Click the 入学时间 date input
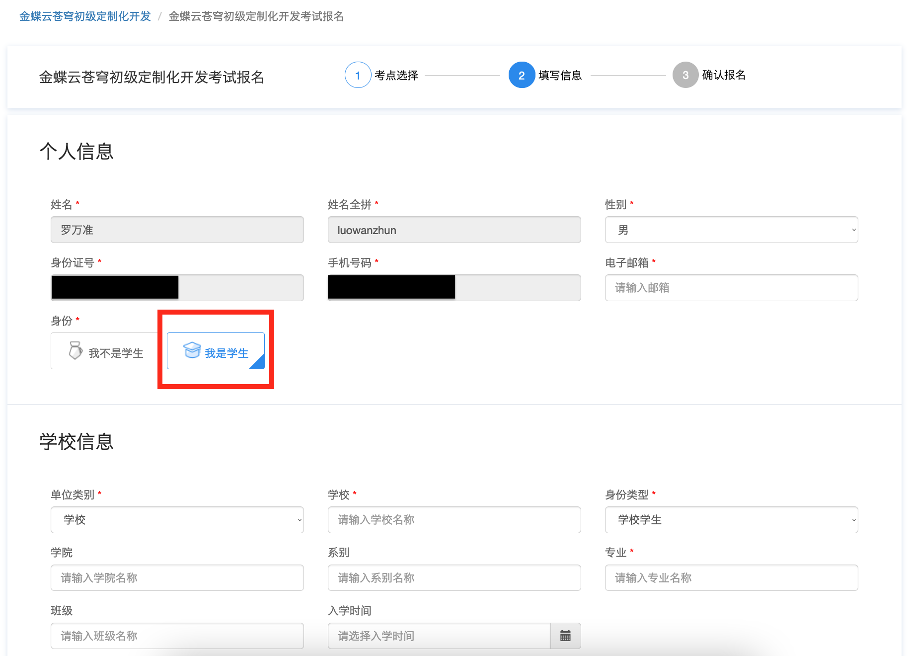Viewport: 911px width, 656px height. [x=439, y=636]
